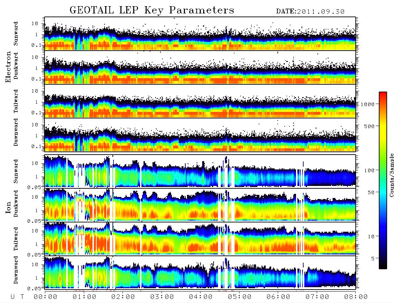Click the 03:00 time tick label
Viewport: 394px width, 303px height.
coord(162,297)
